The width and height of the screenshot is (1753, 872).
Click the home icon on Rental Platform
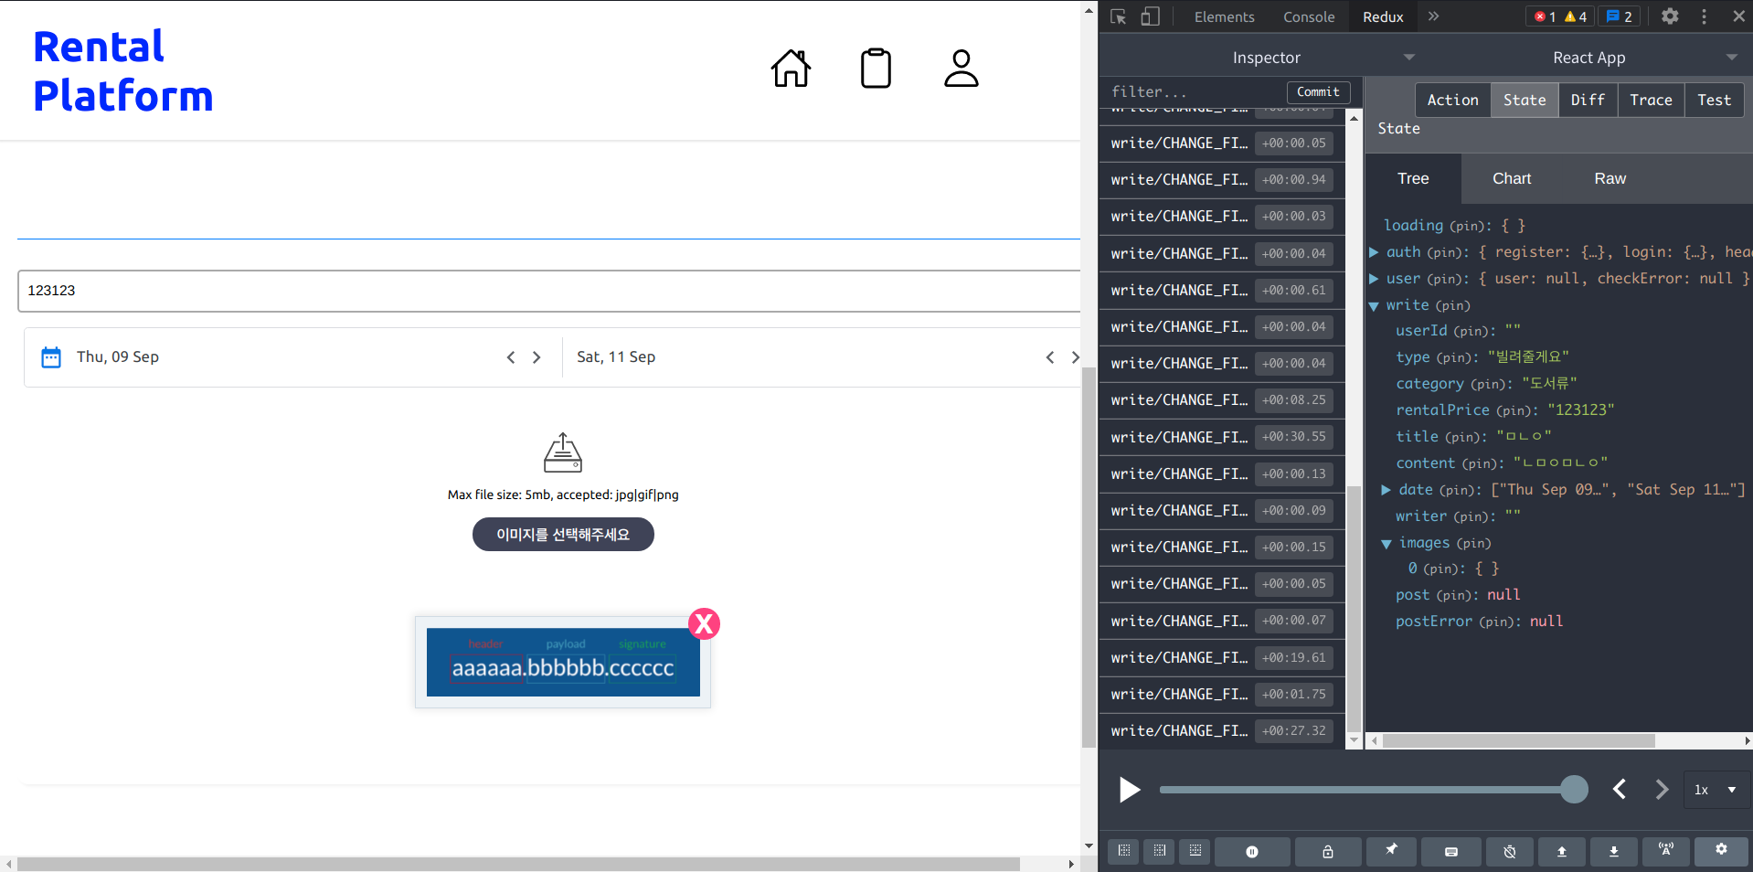790,68
